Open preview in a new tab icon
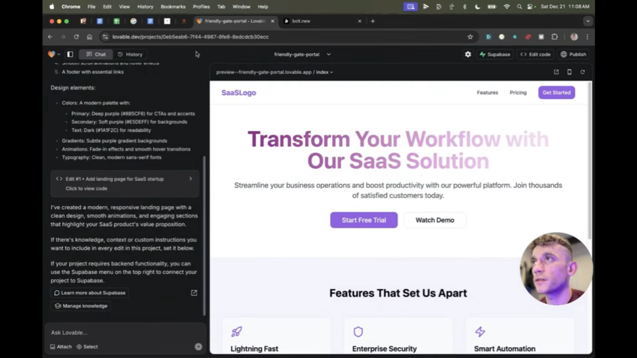This screenshot has height=358, width=637. tap(556, 72)
